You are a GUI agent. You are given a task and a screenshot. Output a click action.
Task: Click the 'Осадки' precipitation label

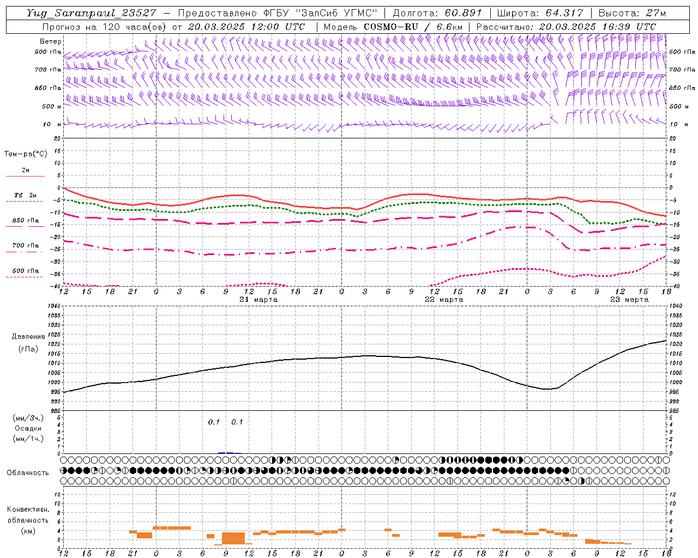(x=28, y=428)
